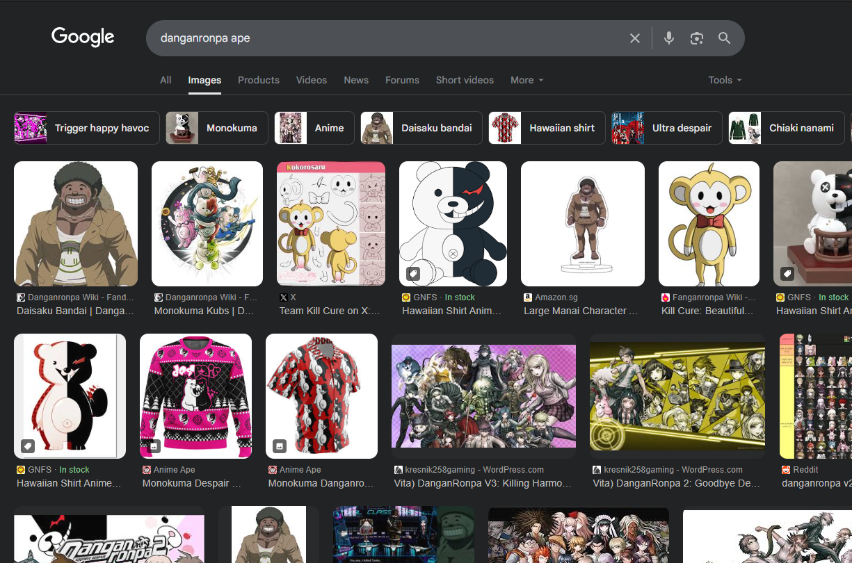
Task: Open black-and-white Monokuma plush image
Action: point(453,224)
